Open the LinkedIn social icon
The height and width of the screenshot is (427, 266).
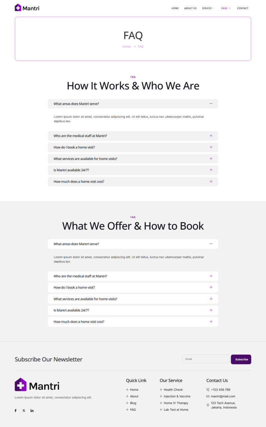[x=32, y=411]
